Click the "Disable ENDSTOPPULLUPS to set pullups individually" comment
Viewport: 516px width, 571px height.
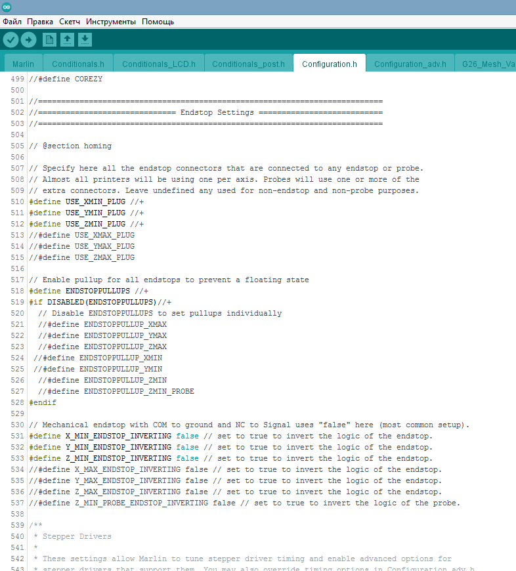coord(160,314)
